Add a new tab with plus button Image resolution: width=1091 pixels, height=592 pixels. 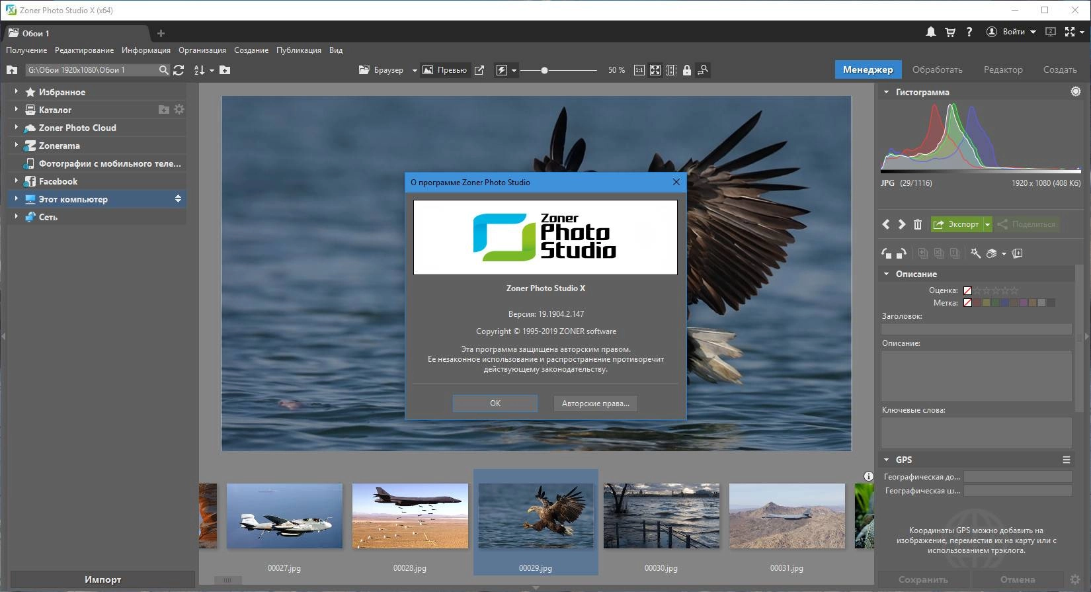[161, 33]
